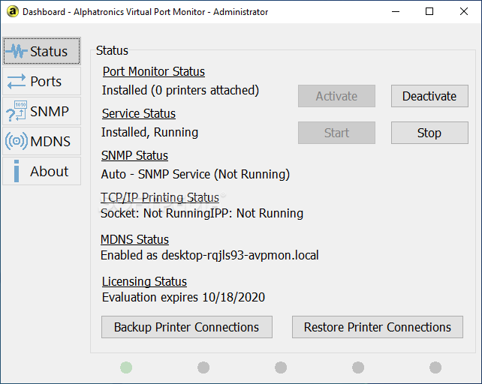The width and height of the screenshot is (482, 384).
Task: Click the Licensing Status heading
Action: click(x=144, y=281)
